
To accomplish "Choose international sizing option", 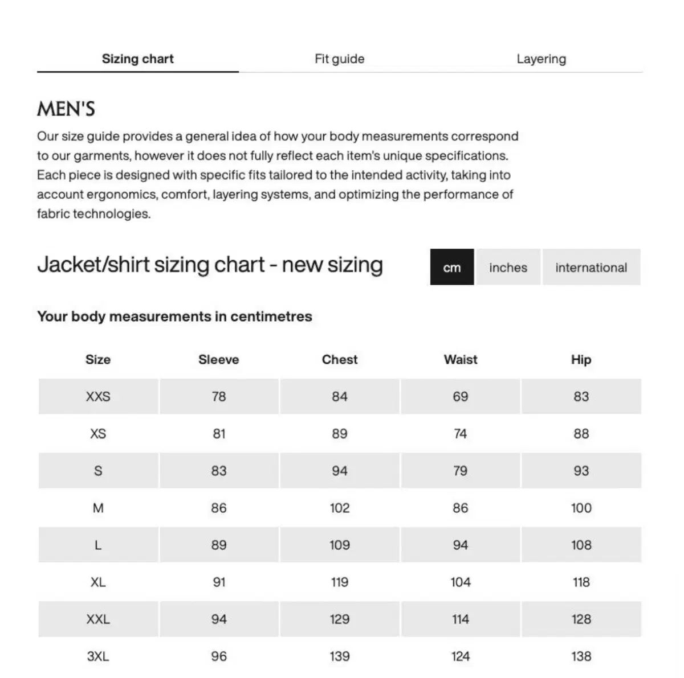I will (x=591, y=268).
